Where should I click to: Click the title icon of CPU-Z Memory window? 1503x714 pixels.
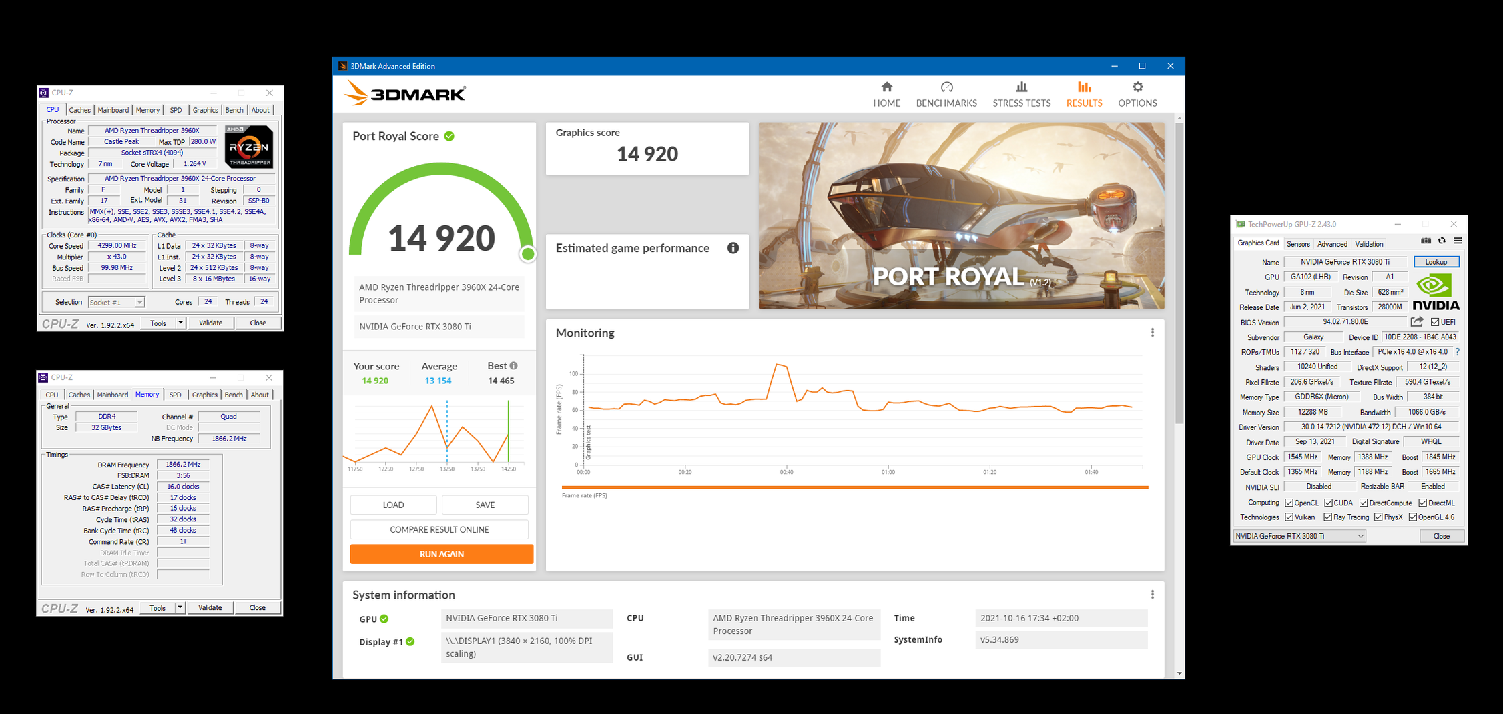coord(43,377)
